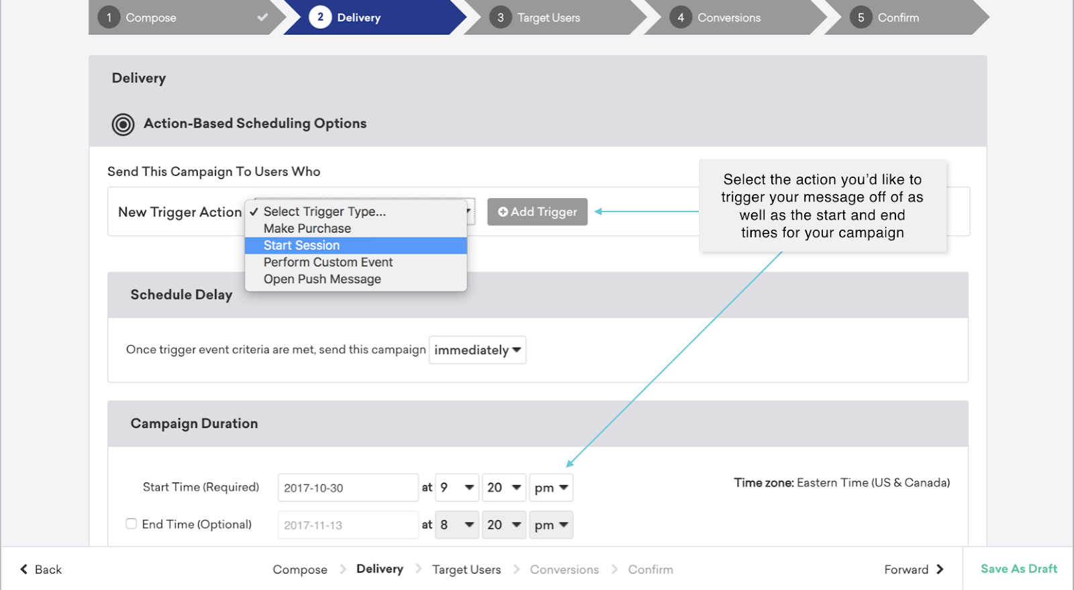Click the step 5 Confirm number circle
The height and width of the screenshot is (590, 1074).
[x=861, y=17]
